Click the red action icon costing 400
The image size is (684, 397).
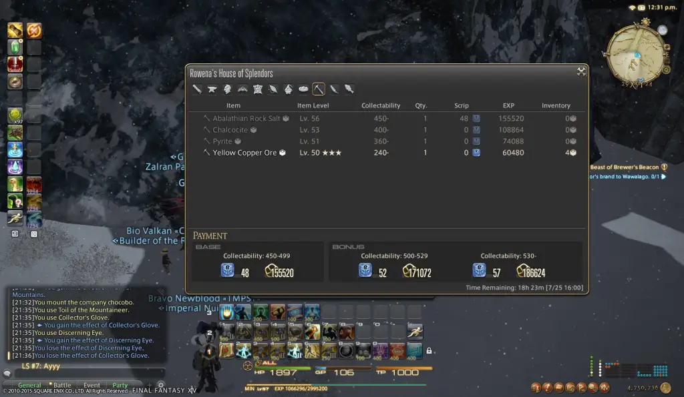[x=397, y=351]
